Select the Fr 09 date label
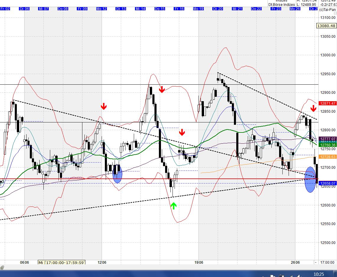 (82, 9)
